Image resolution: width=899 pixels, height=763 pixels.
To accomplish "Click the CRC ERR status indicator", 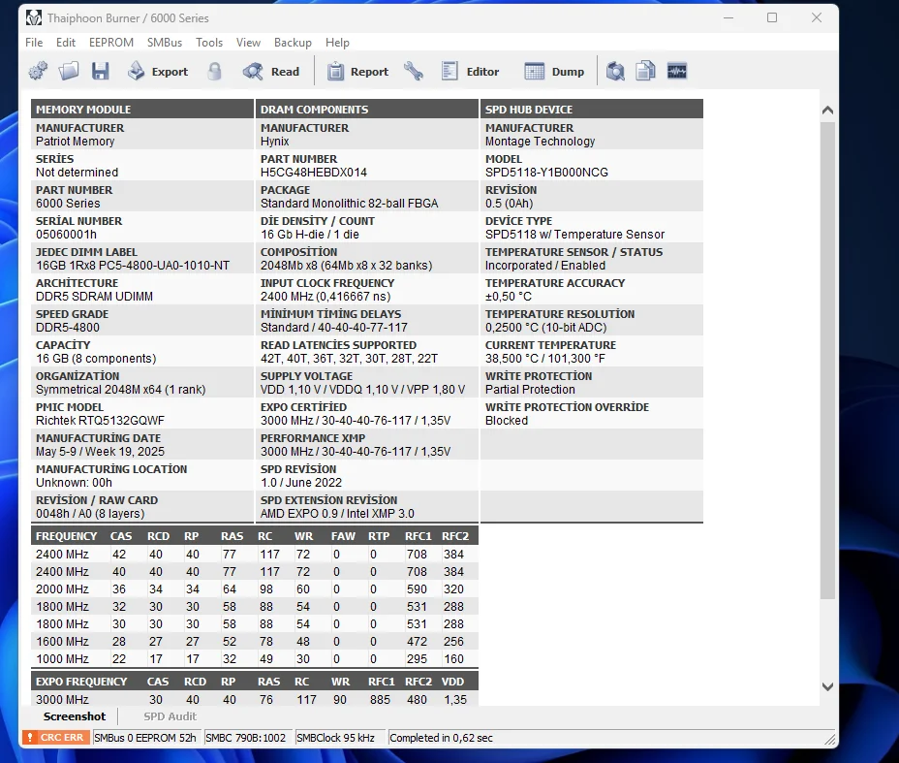I will point(56,738).
